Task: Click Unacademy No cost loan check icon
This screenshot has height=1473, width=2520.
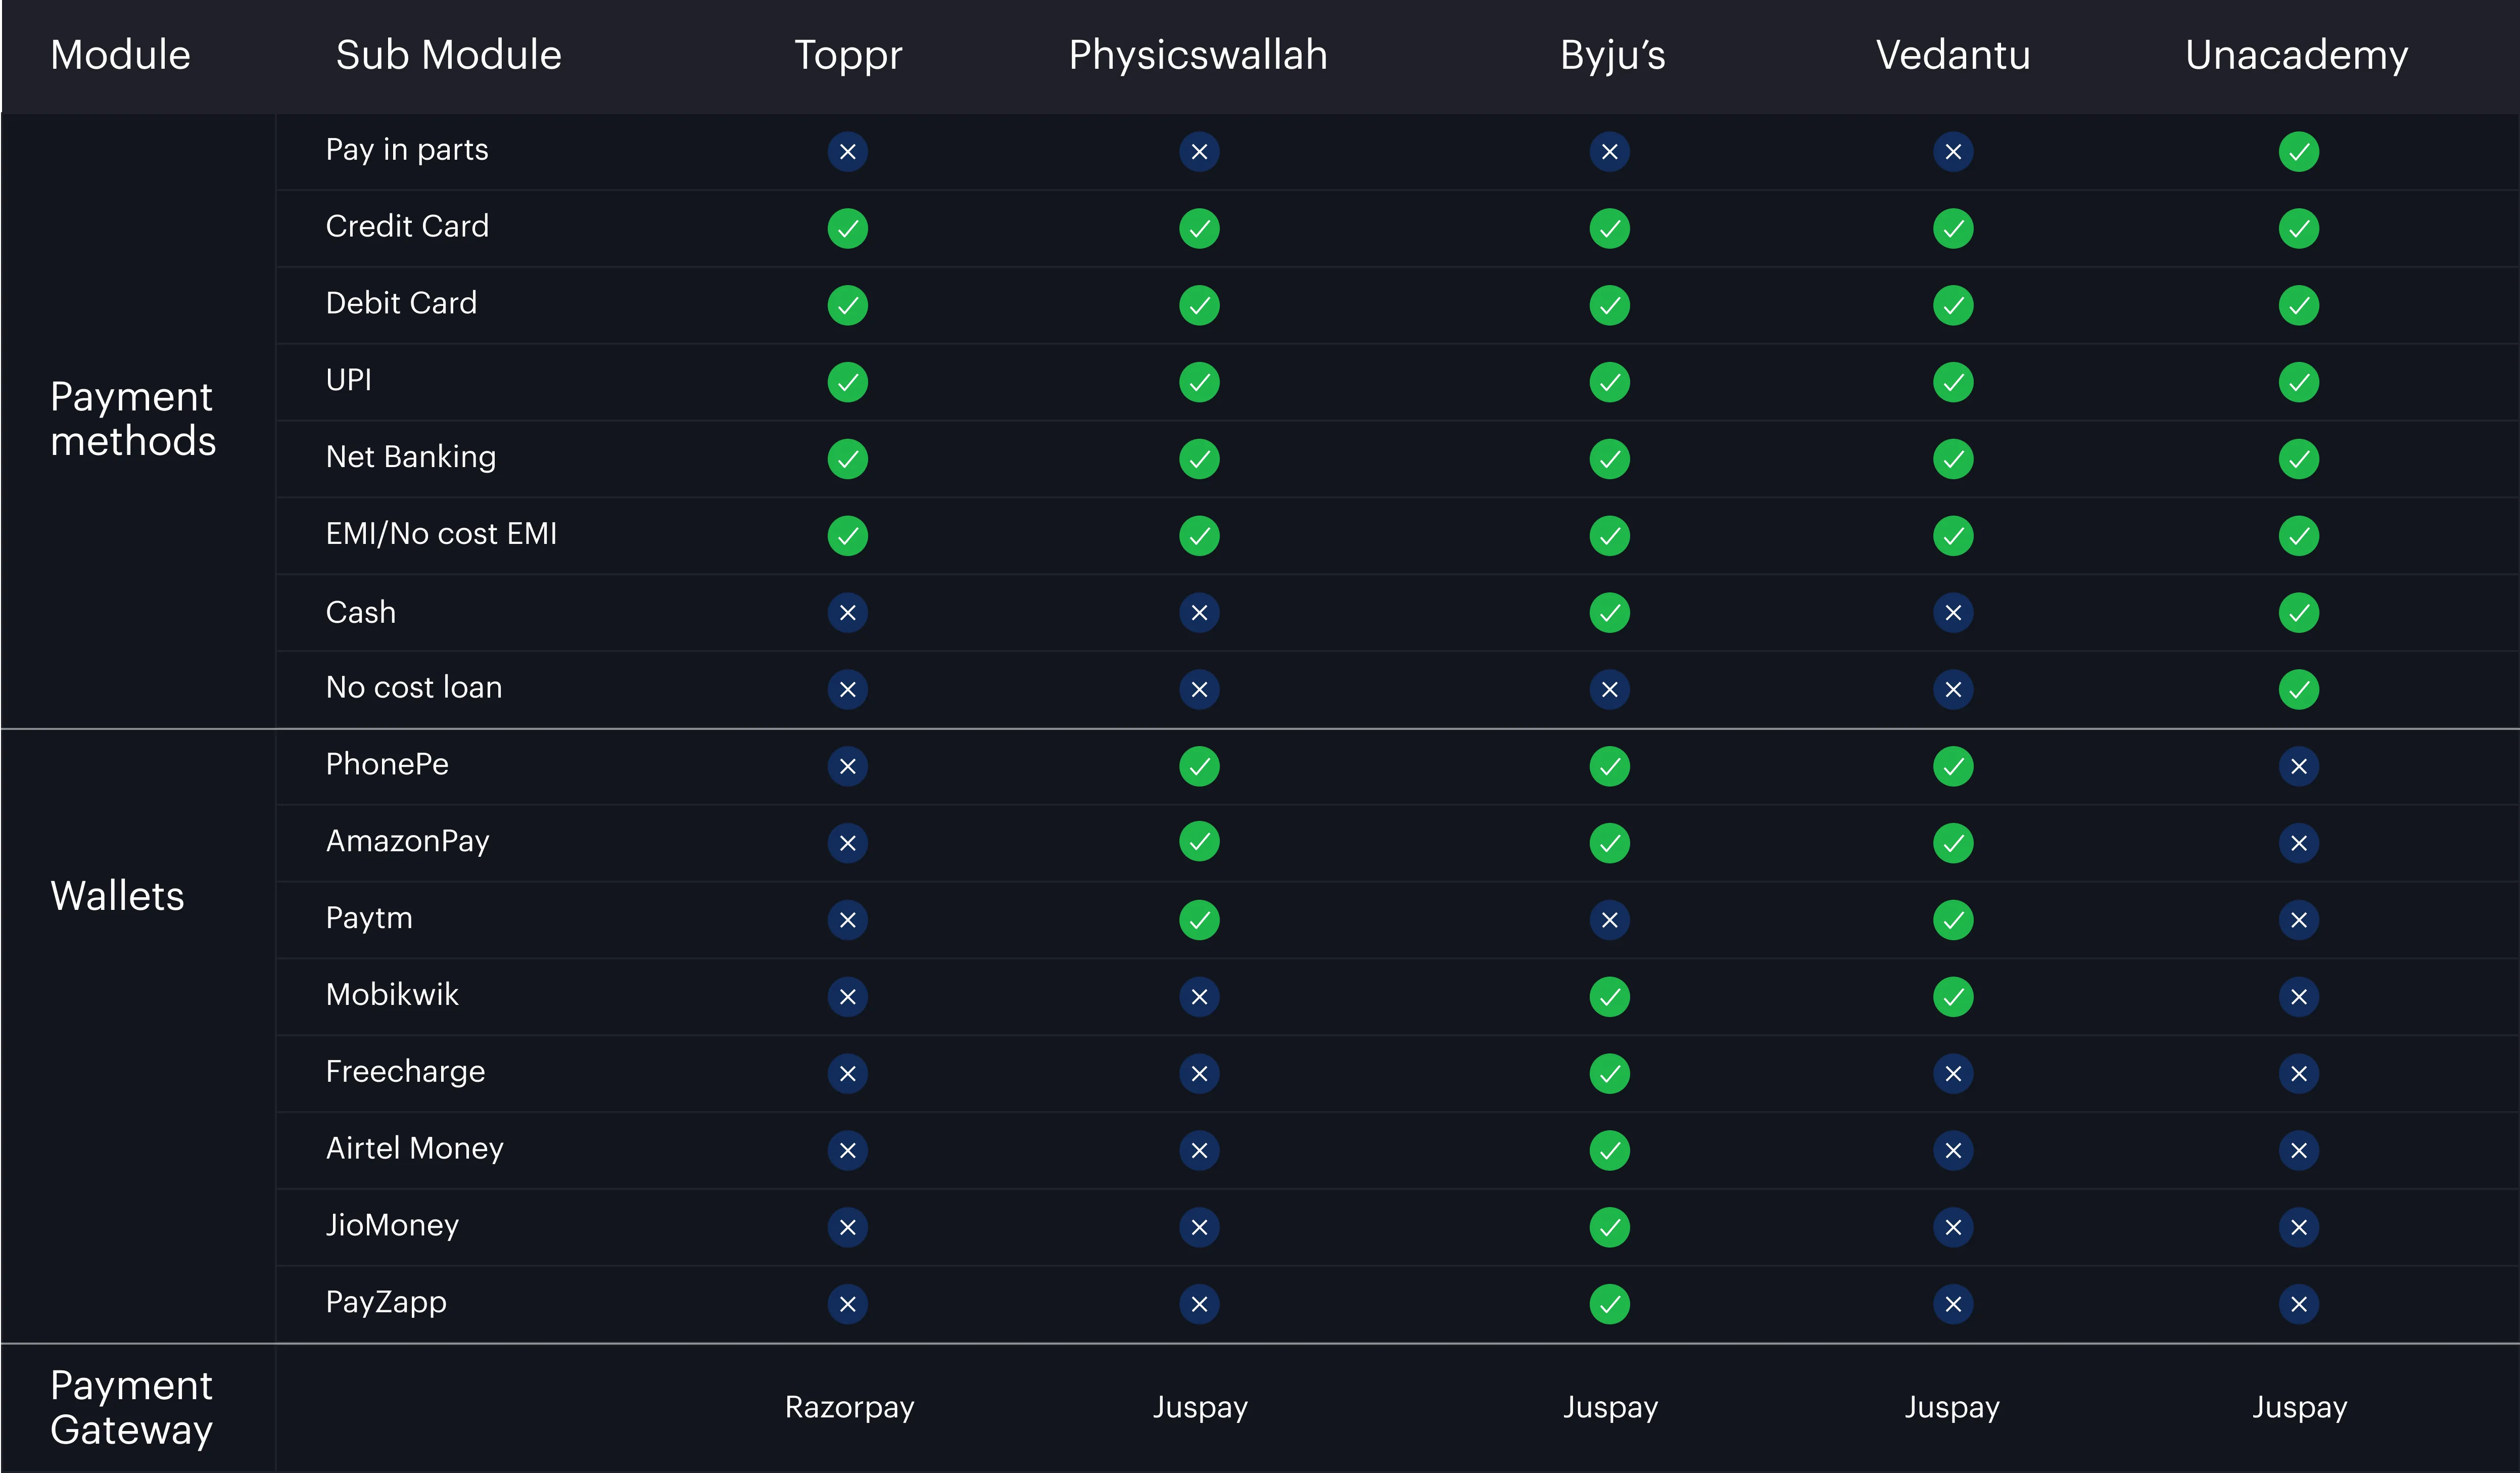Action: pyautogui.click(x=2298, y=689)
